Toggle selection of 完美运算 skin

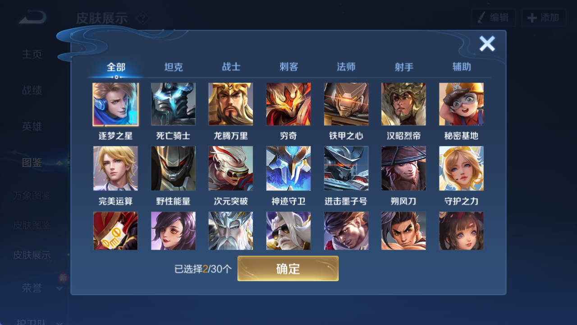[x=116, y=168]
